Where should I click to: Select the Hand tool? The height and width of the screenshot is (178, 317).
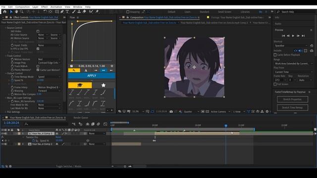[x=16, y=12]
